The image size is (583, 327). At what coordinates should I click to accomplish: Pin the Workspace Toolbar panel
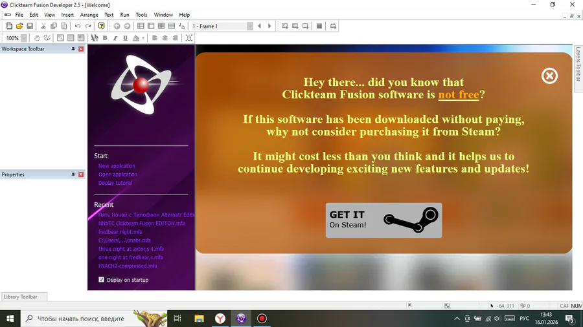click(73, 49)
